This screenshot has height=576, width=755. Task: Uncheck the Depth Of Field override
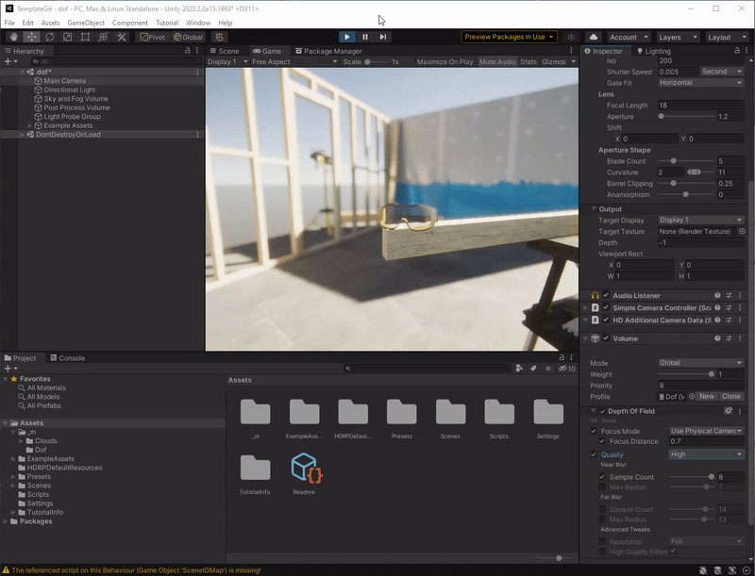(x=602, y=411)
